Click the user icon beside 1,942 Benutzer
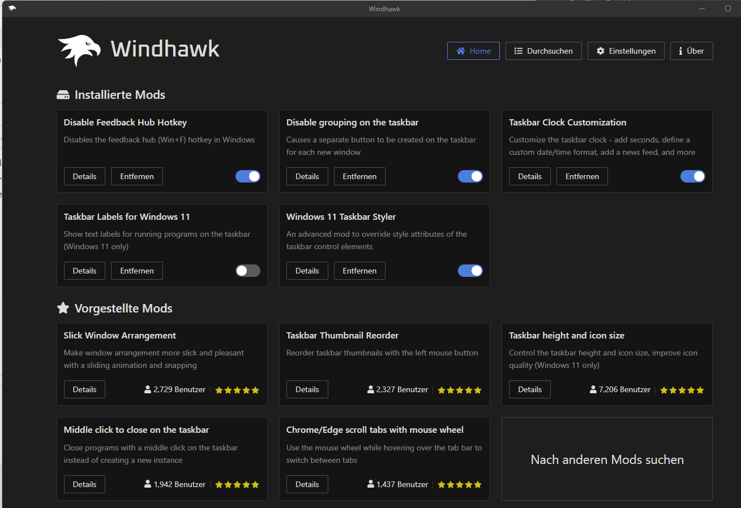 (x=148, y=484)
